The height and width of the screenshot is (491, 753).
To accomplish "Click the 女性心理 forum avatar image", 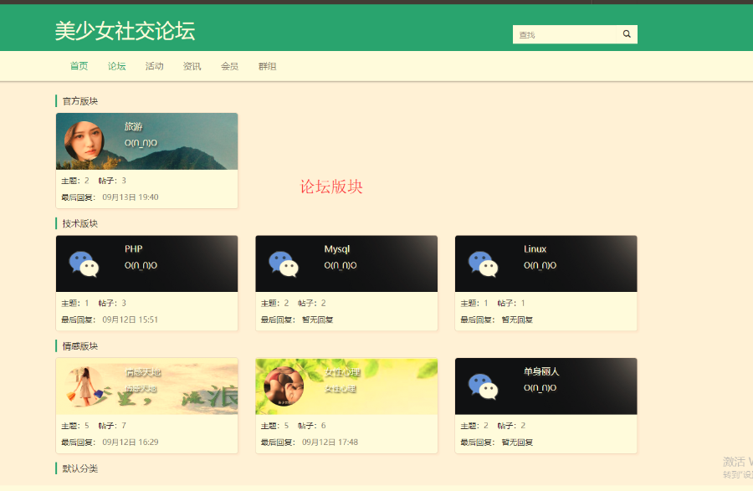I will [x=284, y=386].
